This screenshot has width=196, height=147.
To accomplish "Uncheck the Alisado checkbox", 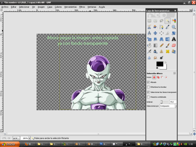I will [x=148, y=82].
